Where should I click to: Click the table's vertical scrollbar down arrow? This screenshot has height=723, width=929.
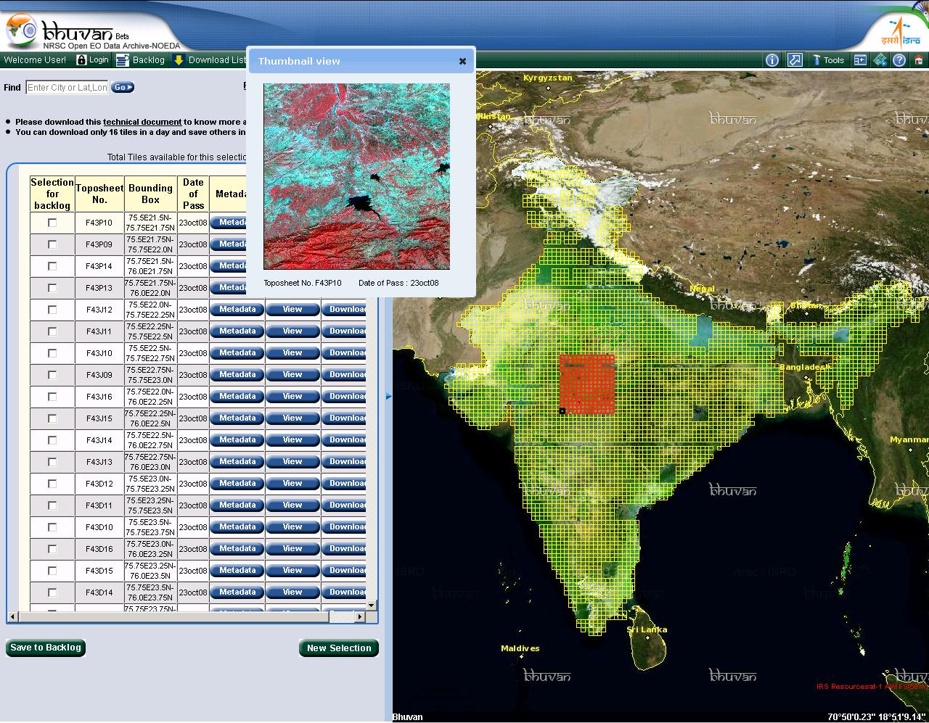pos(371,605)
